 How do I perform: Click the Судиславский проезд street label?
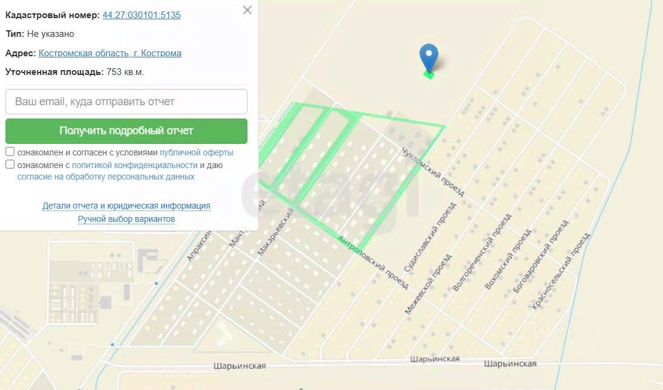click(x=430, y=237)
